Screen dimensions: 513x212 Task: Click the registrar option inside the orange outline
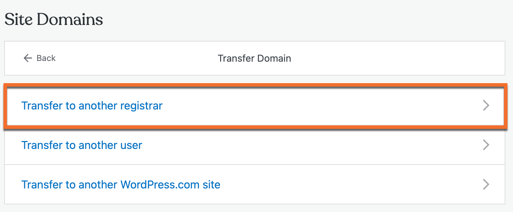92,106
